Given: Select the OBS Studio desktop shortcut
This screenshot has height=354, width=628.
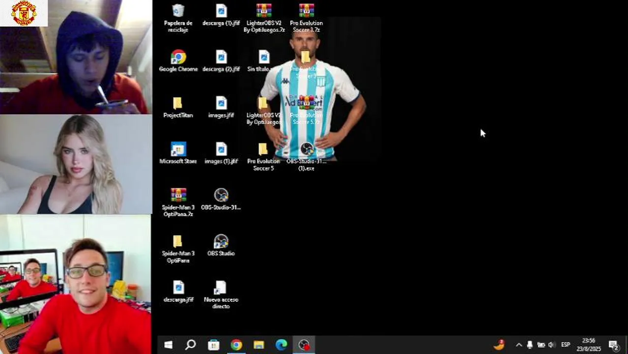Looking at the screenshot, I should pyautogui.click(x=221, y=245).
